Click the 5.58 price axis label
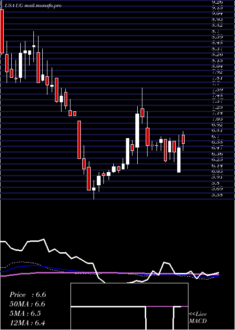Screen dimensions: 235x330 (217, 195)
